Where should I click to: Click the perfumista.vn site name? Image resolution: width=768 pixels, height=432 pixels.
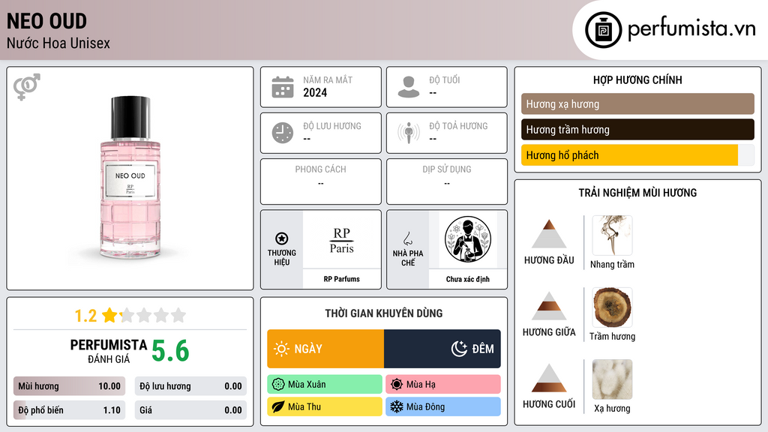[x=691, y=28]
